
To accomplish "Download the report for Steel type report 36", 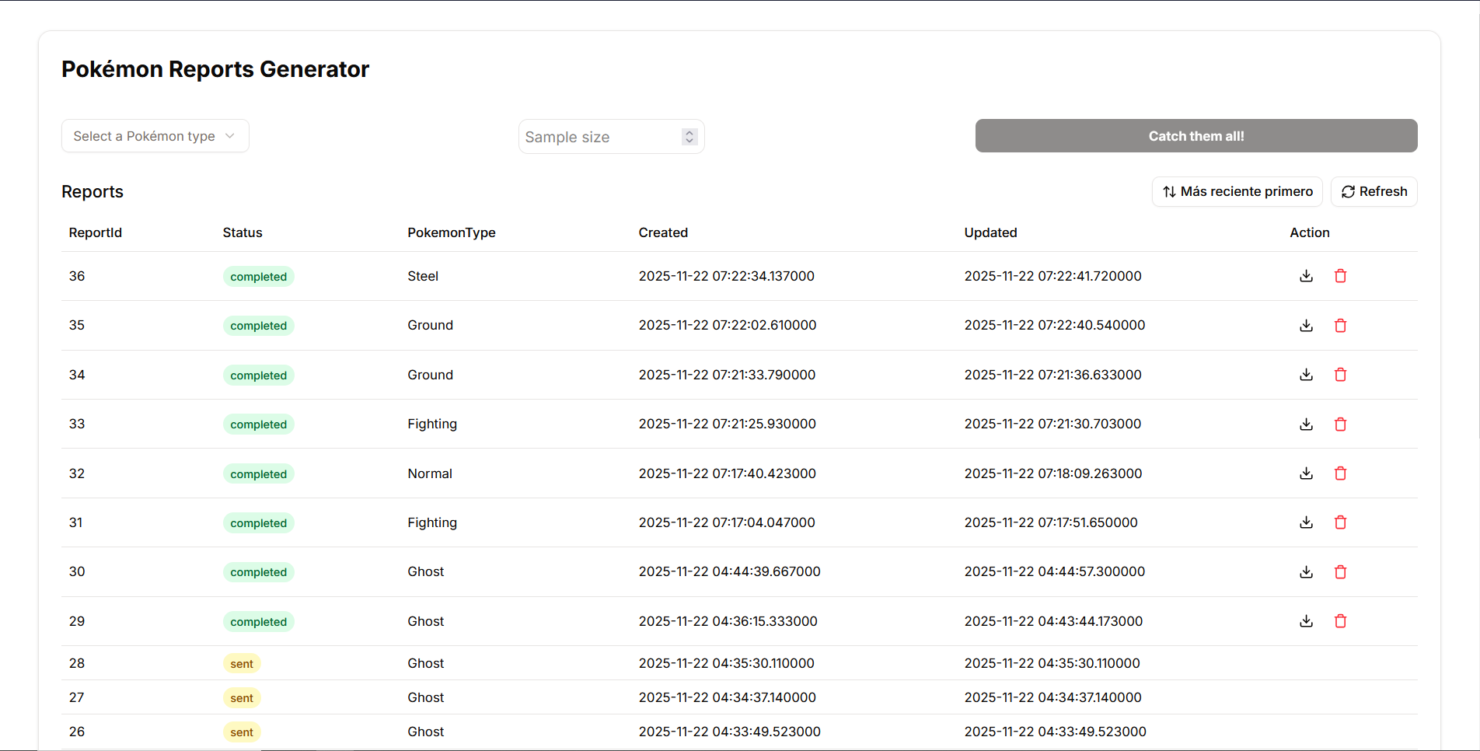I will (x=1306, y=276).
